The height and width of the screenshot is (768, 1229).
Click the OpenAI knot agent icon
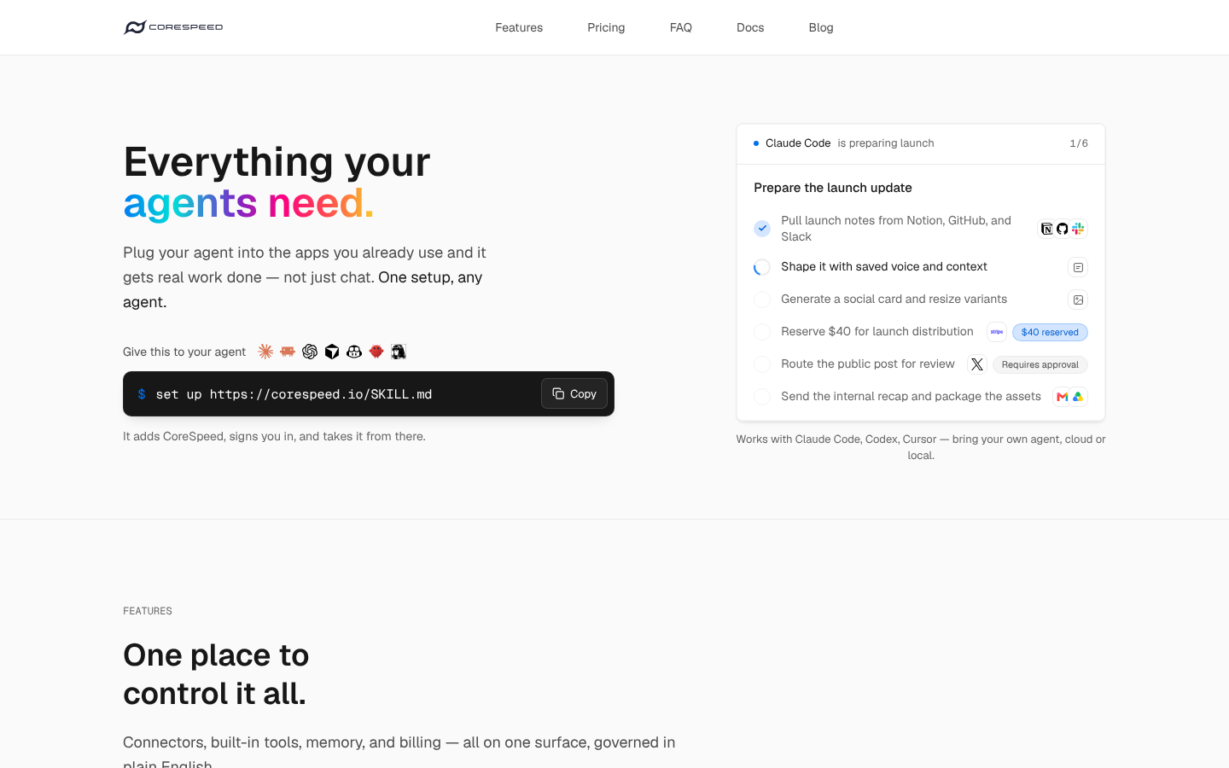(x=310, y=352)
